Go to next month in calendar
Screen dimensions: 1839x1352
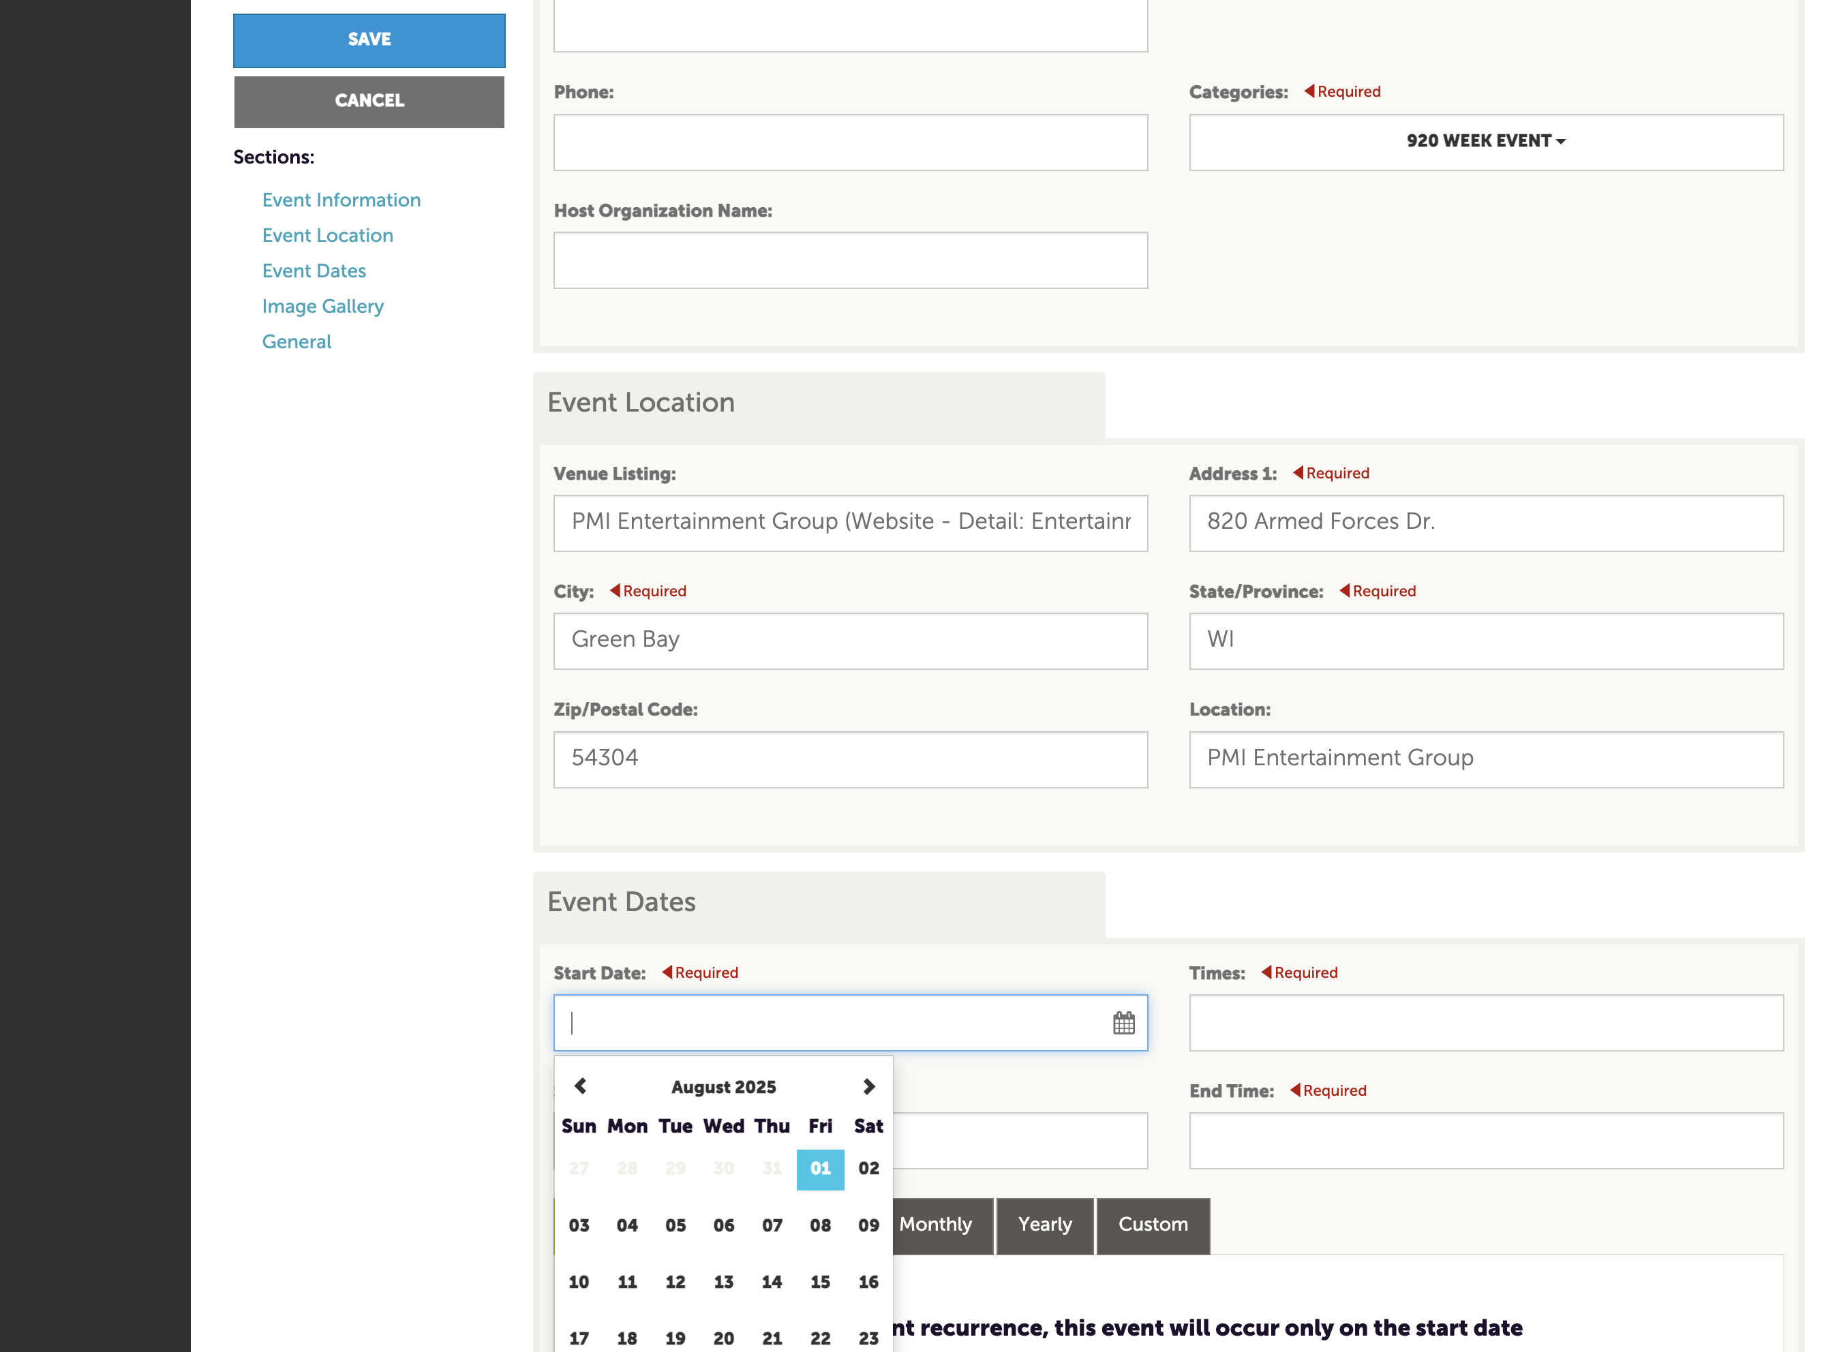[x=868, y=1086]
